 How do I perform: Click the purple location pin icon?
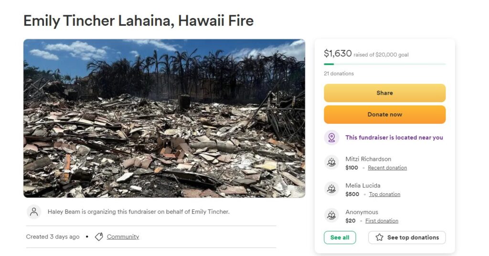click(331, 138)
